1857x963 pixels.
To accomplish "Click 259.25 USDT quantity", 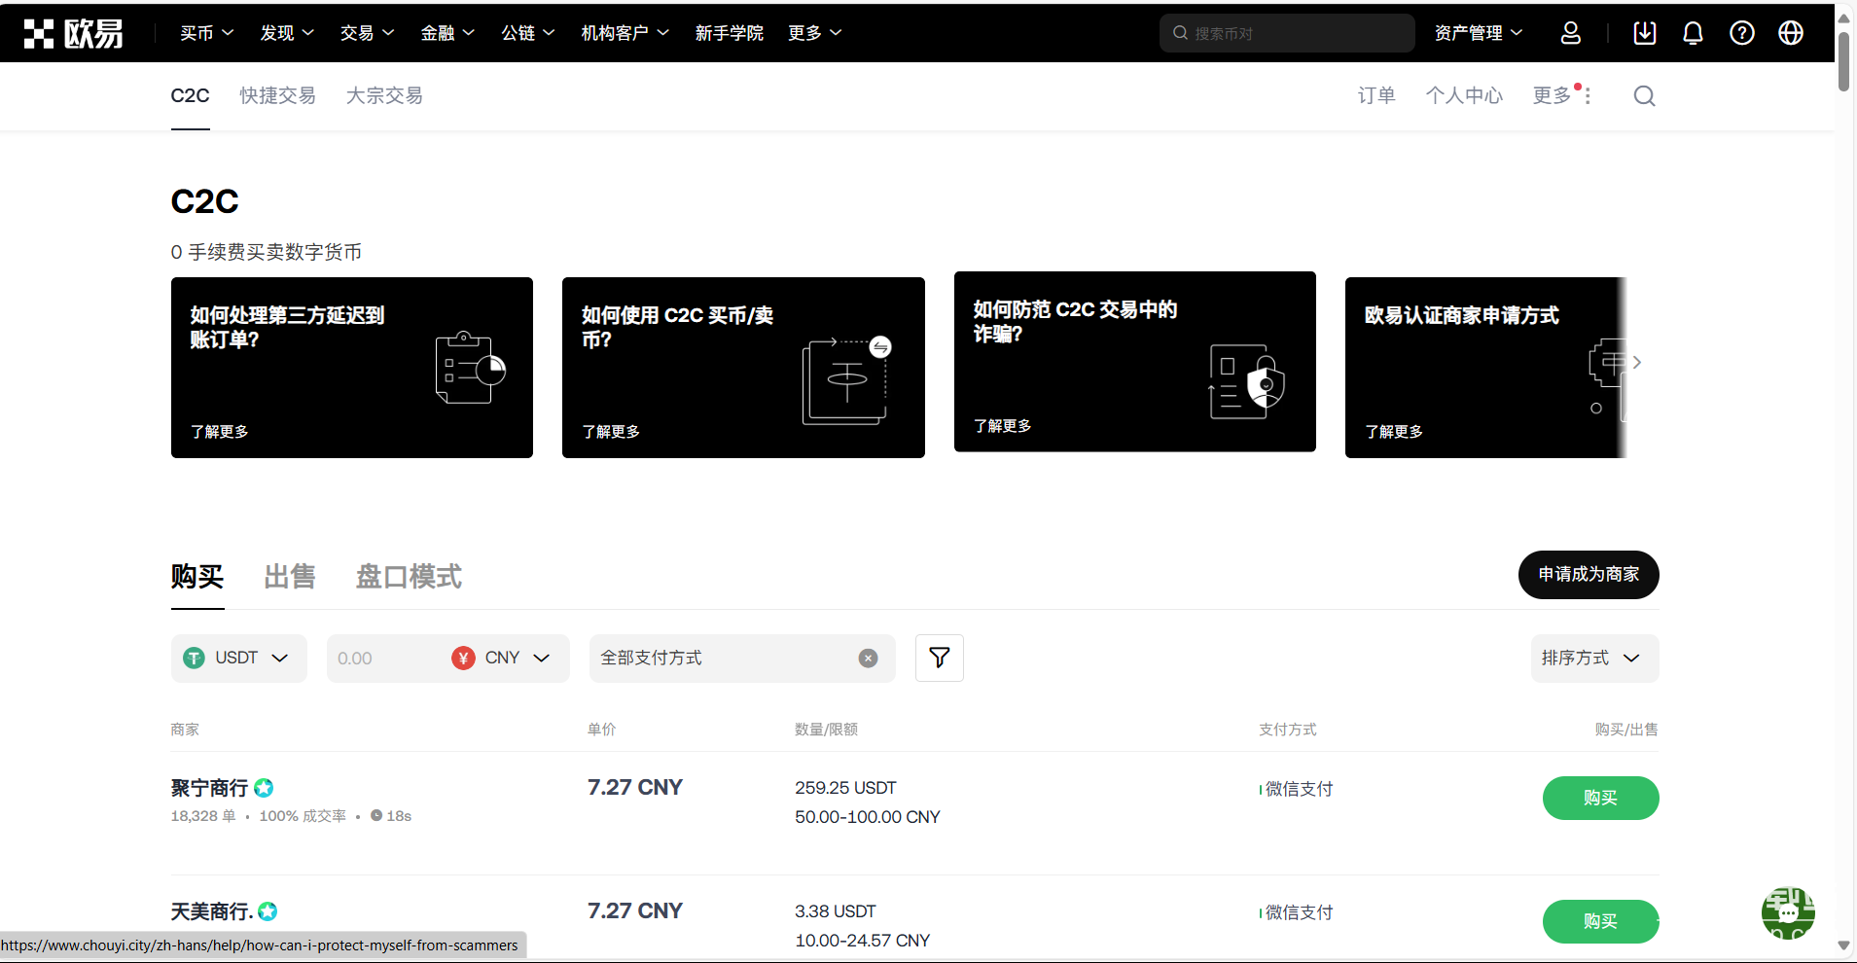I will (x=845, y=788).
